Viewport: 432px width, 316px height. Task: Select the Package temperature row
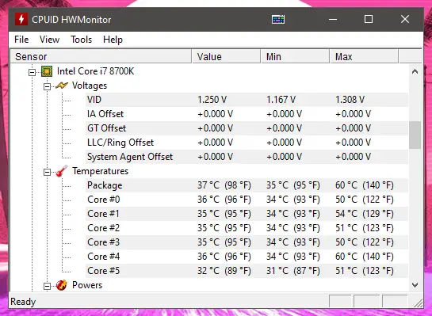pos(247,185)
